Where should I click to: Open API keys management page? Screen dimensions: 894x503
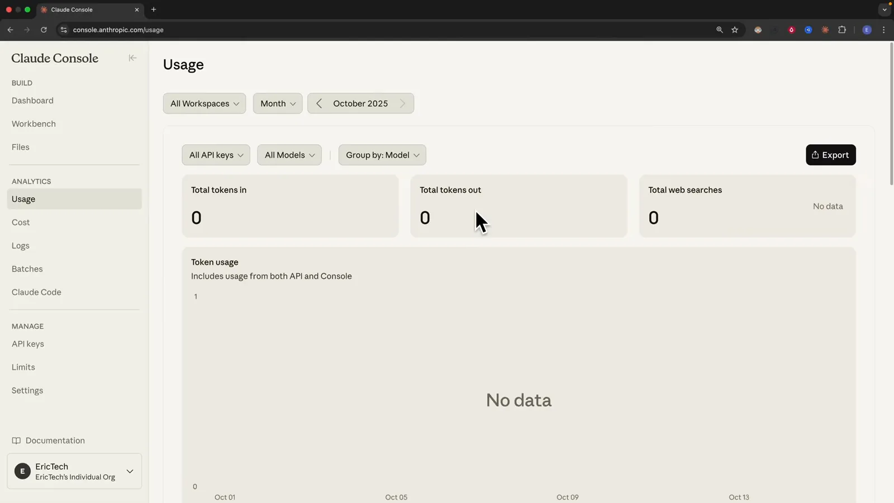(x=28, y=344)
